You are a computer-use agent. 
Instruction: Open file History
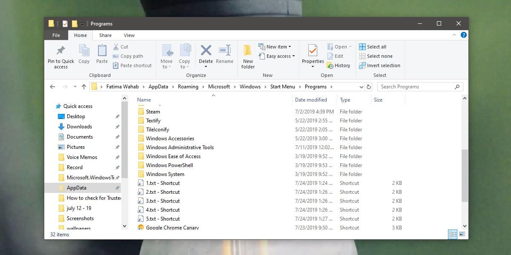(339, 65)
